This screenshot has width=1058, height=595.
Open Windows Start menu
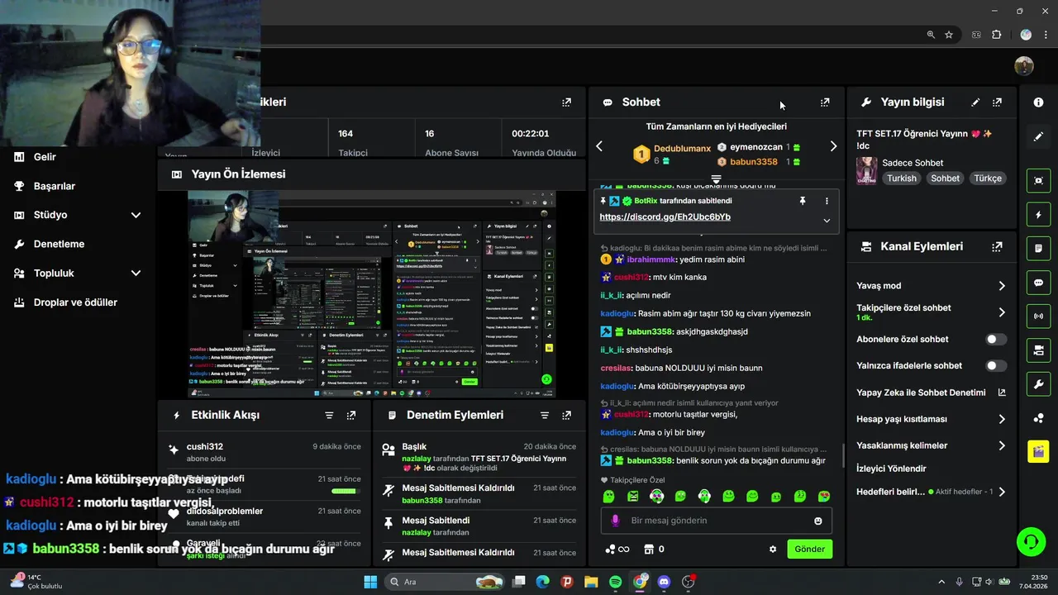tap(370, 582)
